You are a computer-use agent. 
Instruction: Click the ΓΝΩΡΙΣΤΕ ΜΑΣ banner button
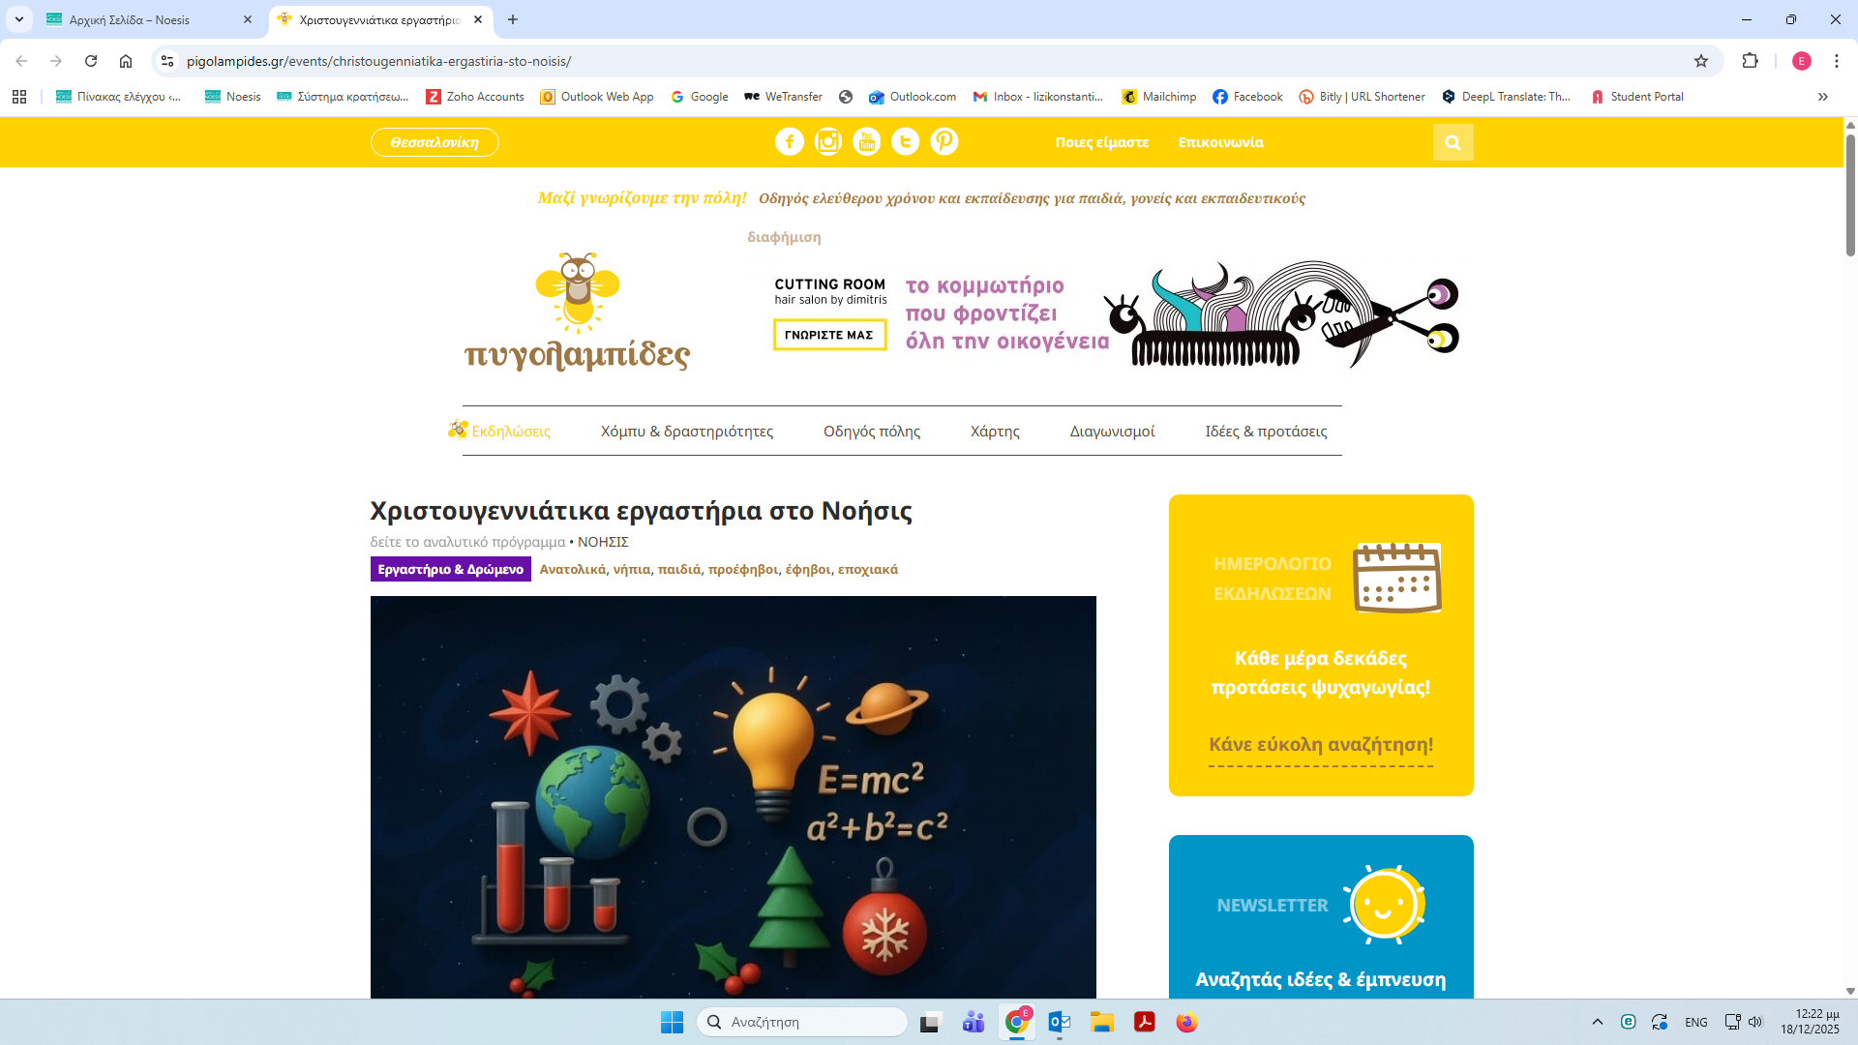(x=829, y=335)
